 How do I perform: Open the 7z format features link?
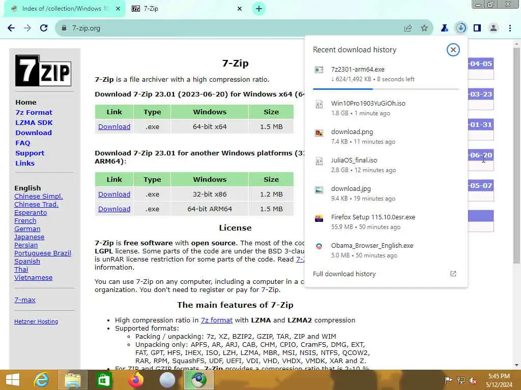217,320
